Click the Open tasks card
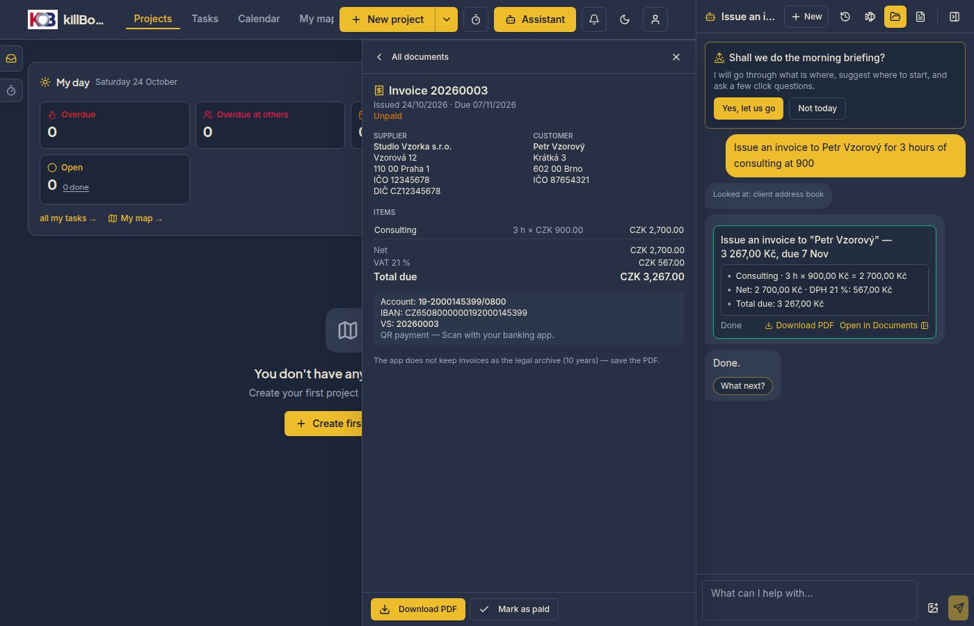This screenshot has width=974, height=626. 115,179
